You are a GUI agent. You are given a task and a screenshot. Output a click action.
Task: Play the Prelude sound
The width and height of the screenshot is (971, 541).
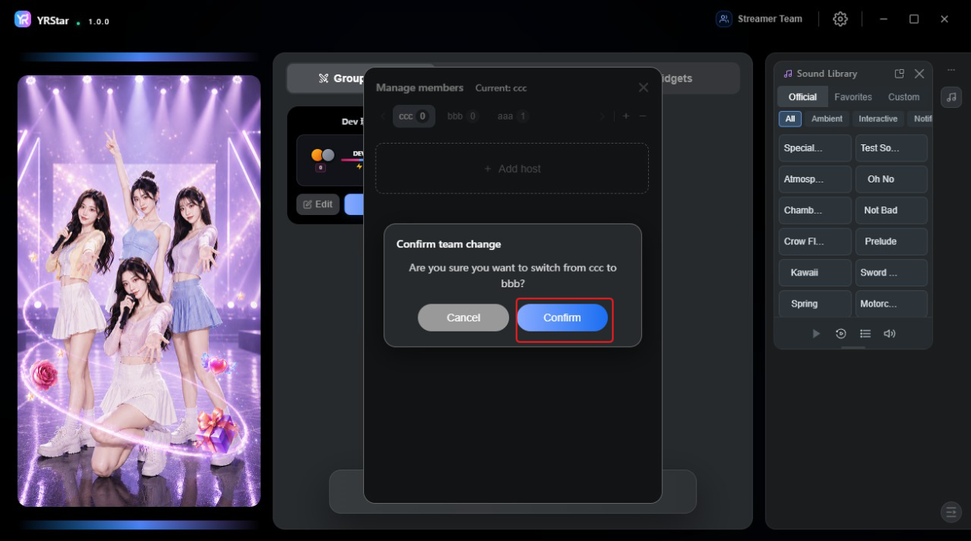[x=892, y=241]
